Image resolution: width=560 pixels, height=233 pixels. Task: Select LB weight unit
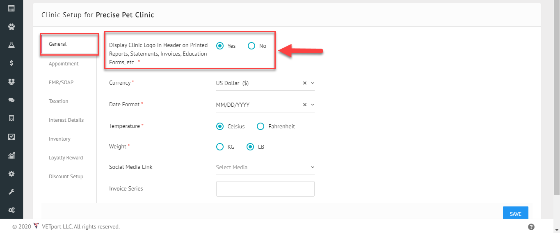[x=250, y=147]
